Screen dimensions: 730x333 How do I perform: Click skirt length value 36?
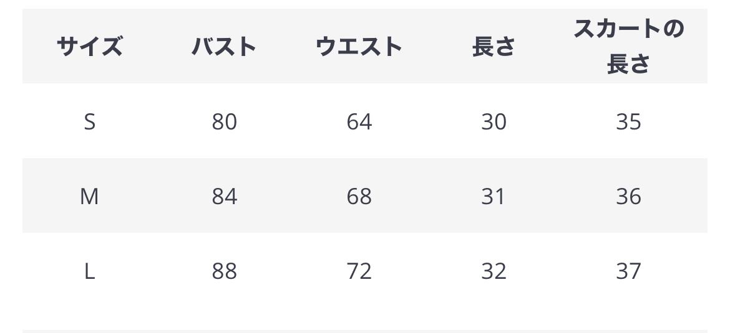(x=628, y=196)
